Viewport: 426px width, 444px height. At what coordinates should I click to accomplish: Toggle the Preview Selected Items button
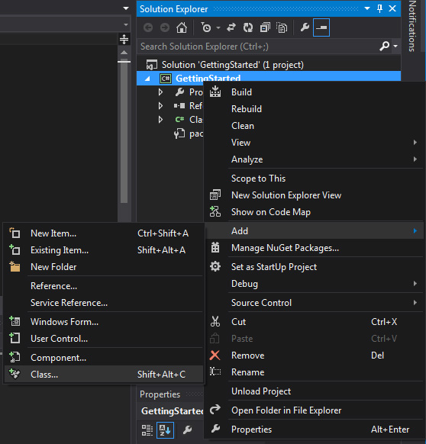[x=321, y=27]
